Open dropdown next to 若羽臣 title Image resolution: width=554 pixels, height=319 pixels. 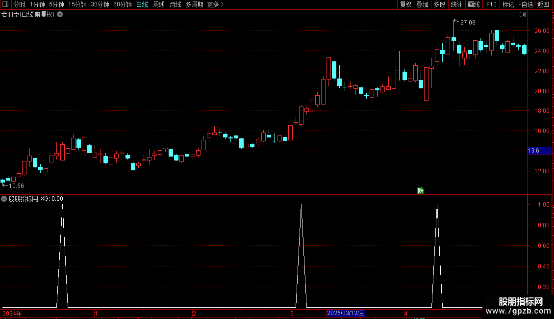[60, 14]
